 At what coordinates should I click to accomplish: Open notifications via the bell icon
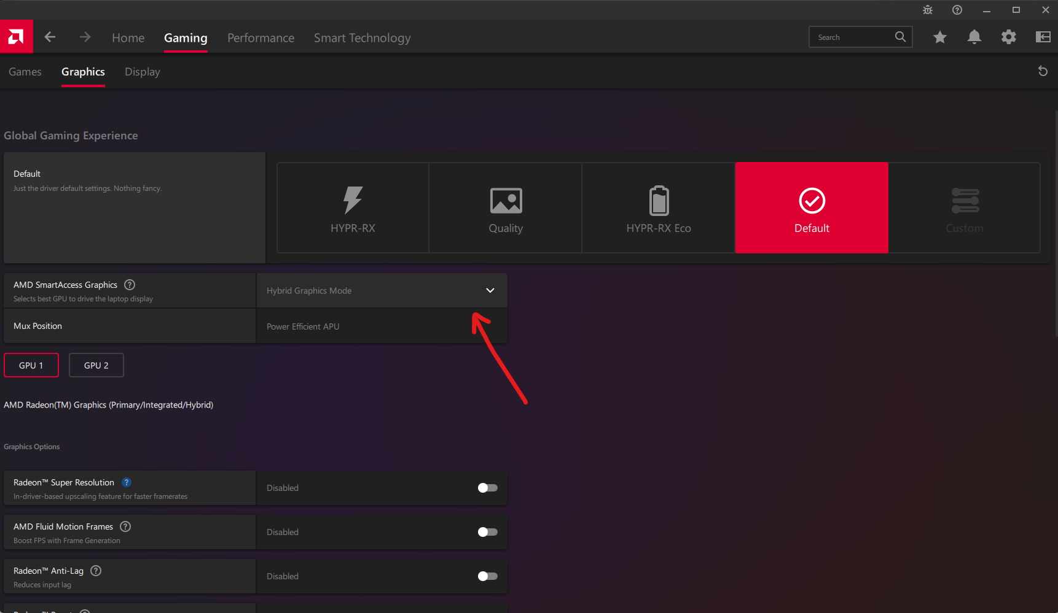[974, 37]
